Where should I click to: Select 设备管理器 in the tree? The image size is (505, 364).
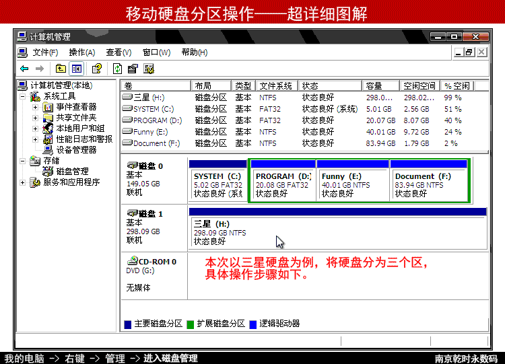(75, 150)
